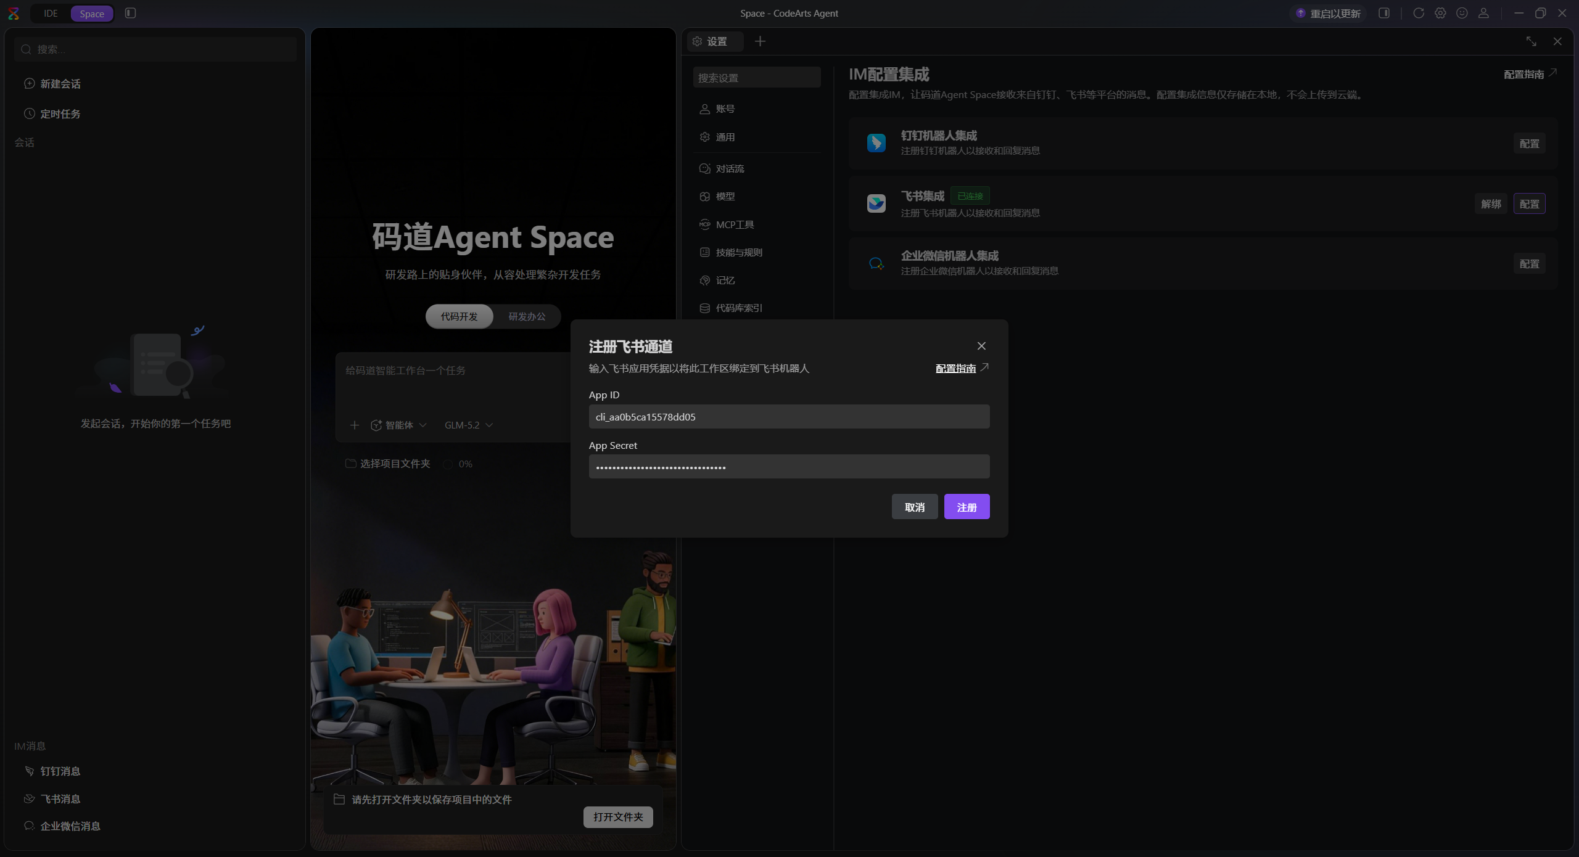The image size is (1579, 857).
Task: Click 配置 for 飞书集成
Action: (1530, 204)
